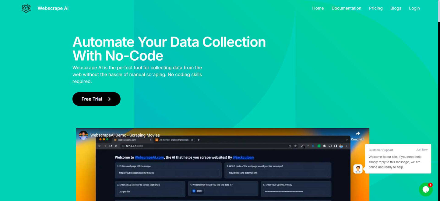This screenshot has width=440, height=201.
Task: Open the Blogs section
Action: point(396,8)
